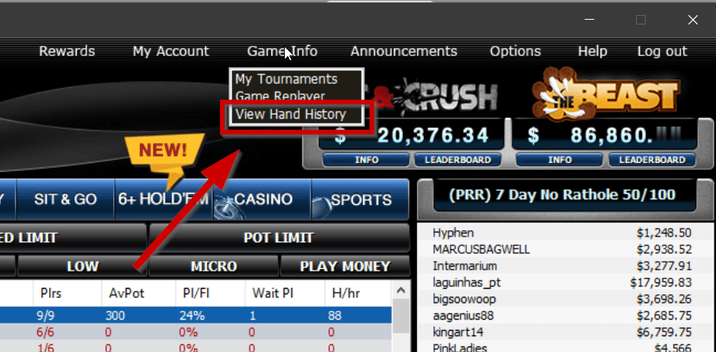
Task: Open the My Account menu
Action: coord(171,51)
